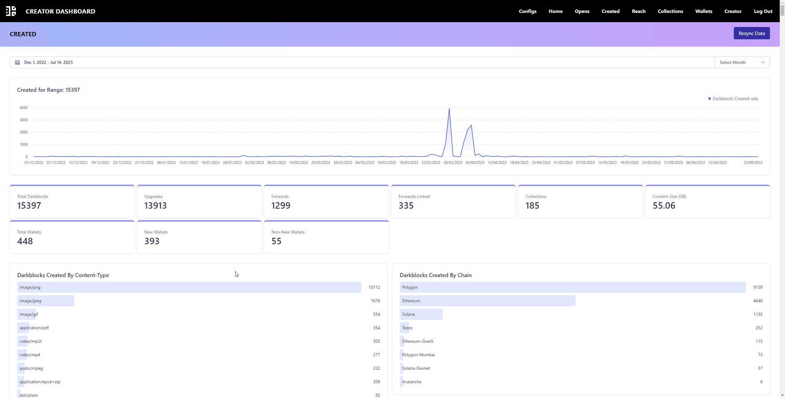Click the Dec 1, 2022 date range field
Screen dimensions: 785x398
(48, 63)
